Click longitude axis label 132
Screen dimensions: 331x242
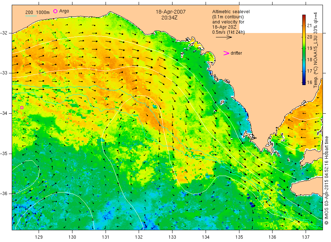pos(139,237)
